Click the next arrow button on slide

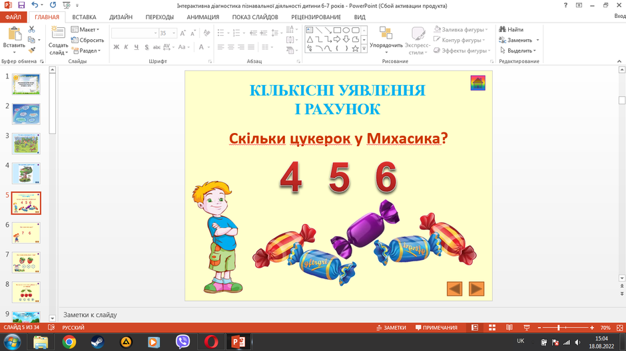(x=476, y=289)
